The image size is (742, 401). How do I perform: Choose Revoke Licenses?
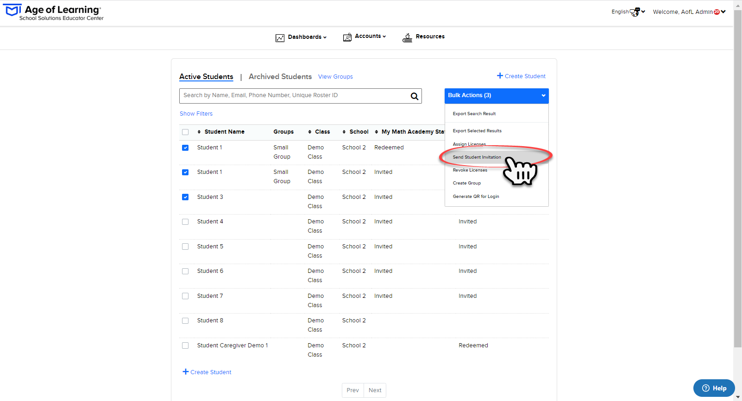pyautogui.click(x=470, y=170)
